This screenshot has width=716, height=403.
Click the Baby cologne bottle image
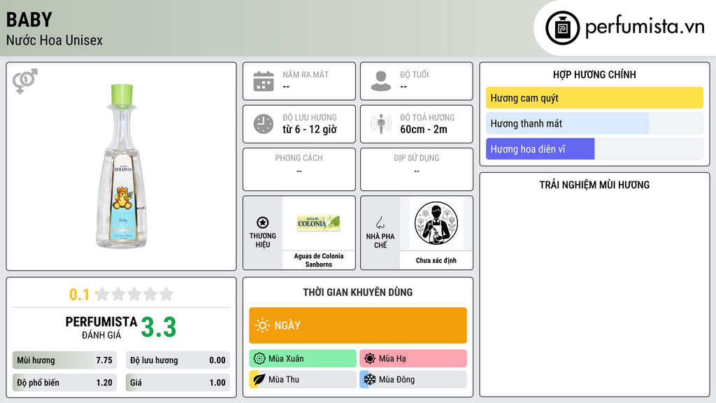(x=122, y=166)
